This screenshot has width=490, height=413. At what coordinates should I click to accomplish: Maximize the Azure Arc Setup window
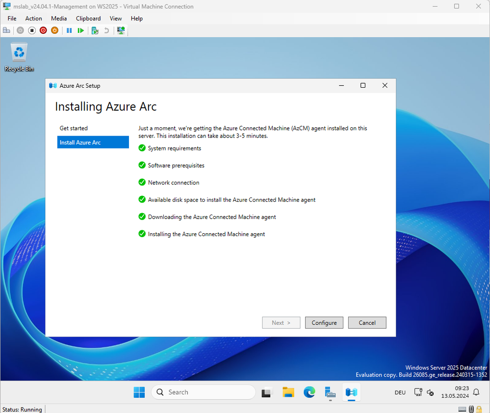tap(363, 86)
